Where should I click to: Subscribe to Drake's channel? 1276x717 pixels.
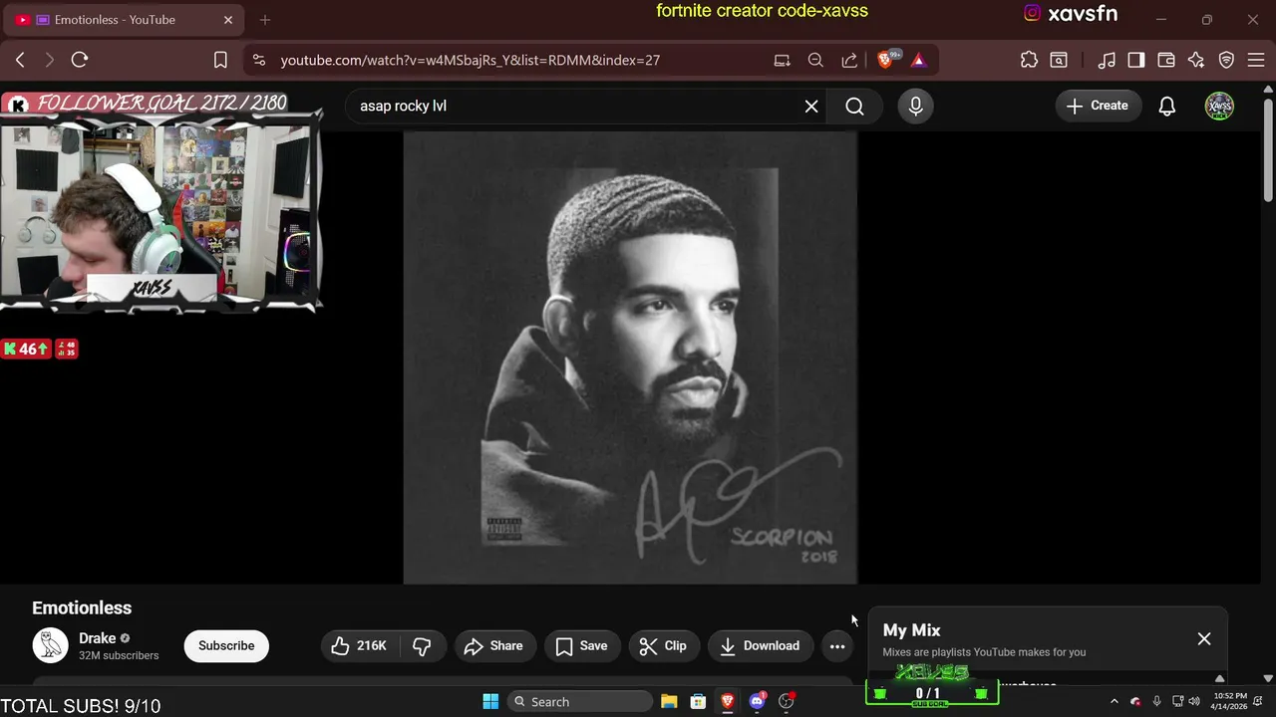point(226,645)
